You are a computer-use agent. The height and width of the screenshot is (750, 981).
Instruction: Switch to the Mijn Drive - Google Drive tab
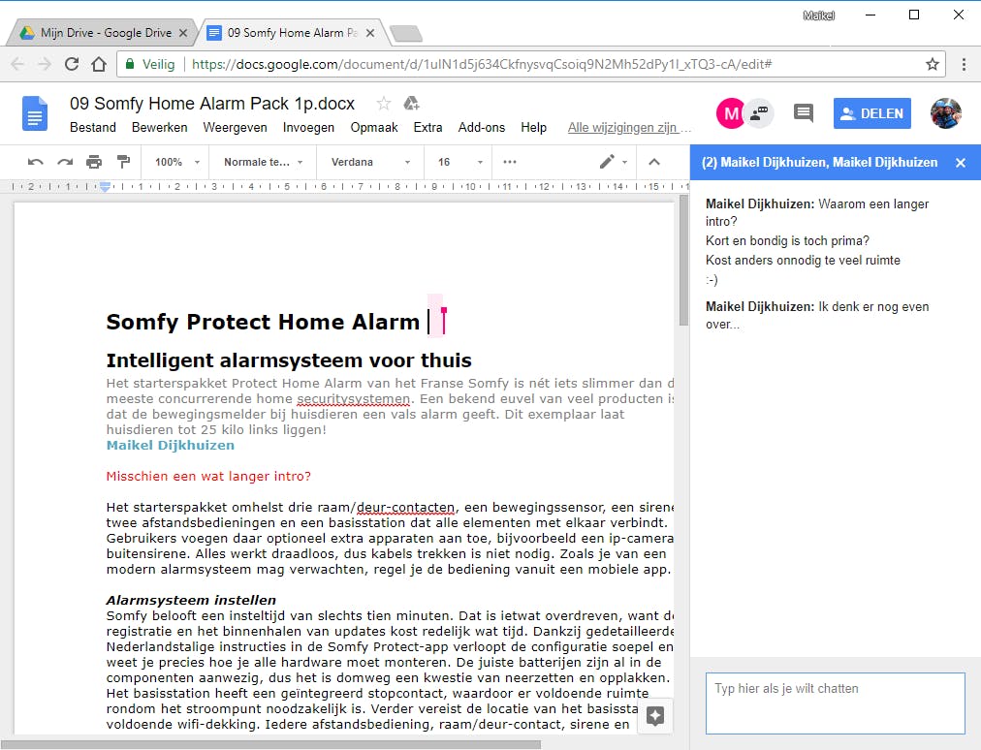(103, 33)
